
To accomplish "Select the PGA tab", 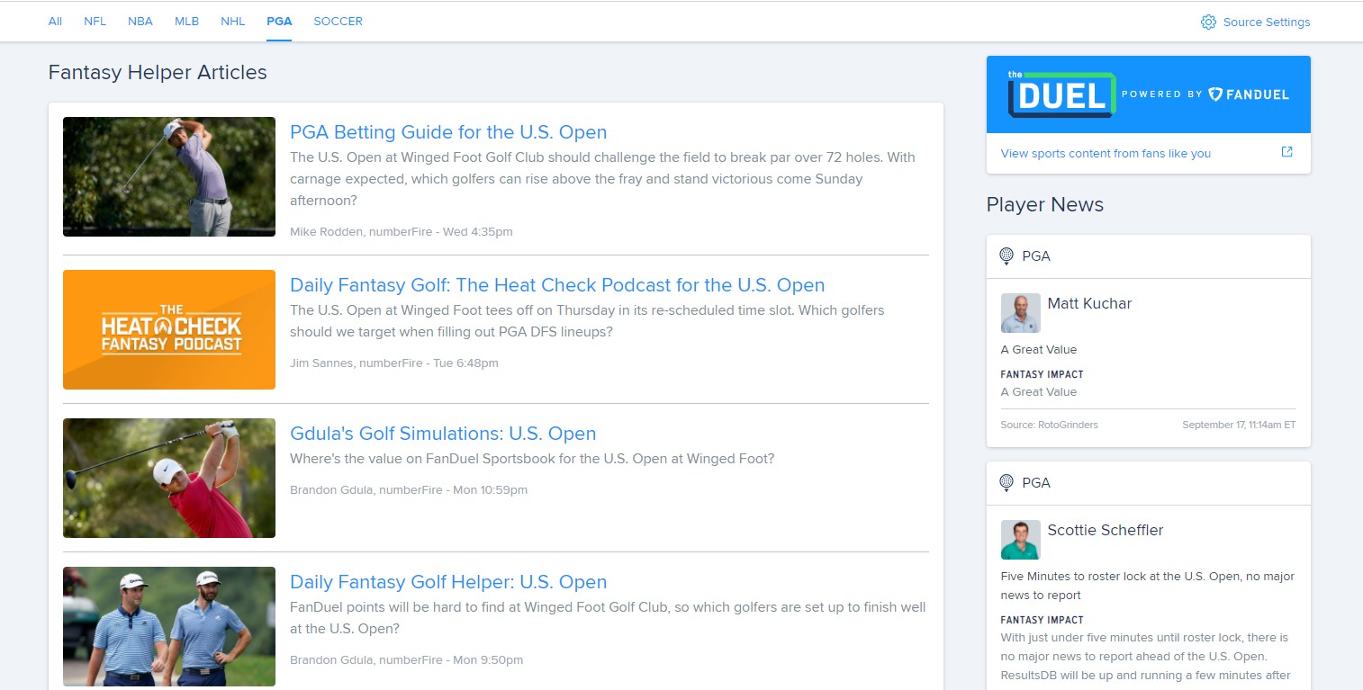I will click(279, 21).
